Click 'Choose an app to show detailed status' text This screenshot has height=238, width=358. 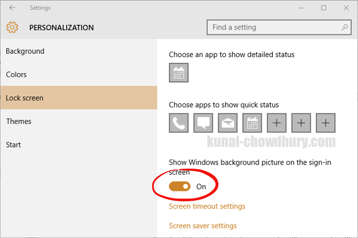(231, 55)
